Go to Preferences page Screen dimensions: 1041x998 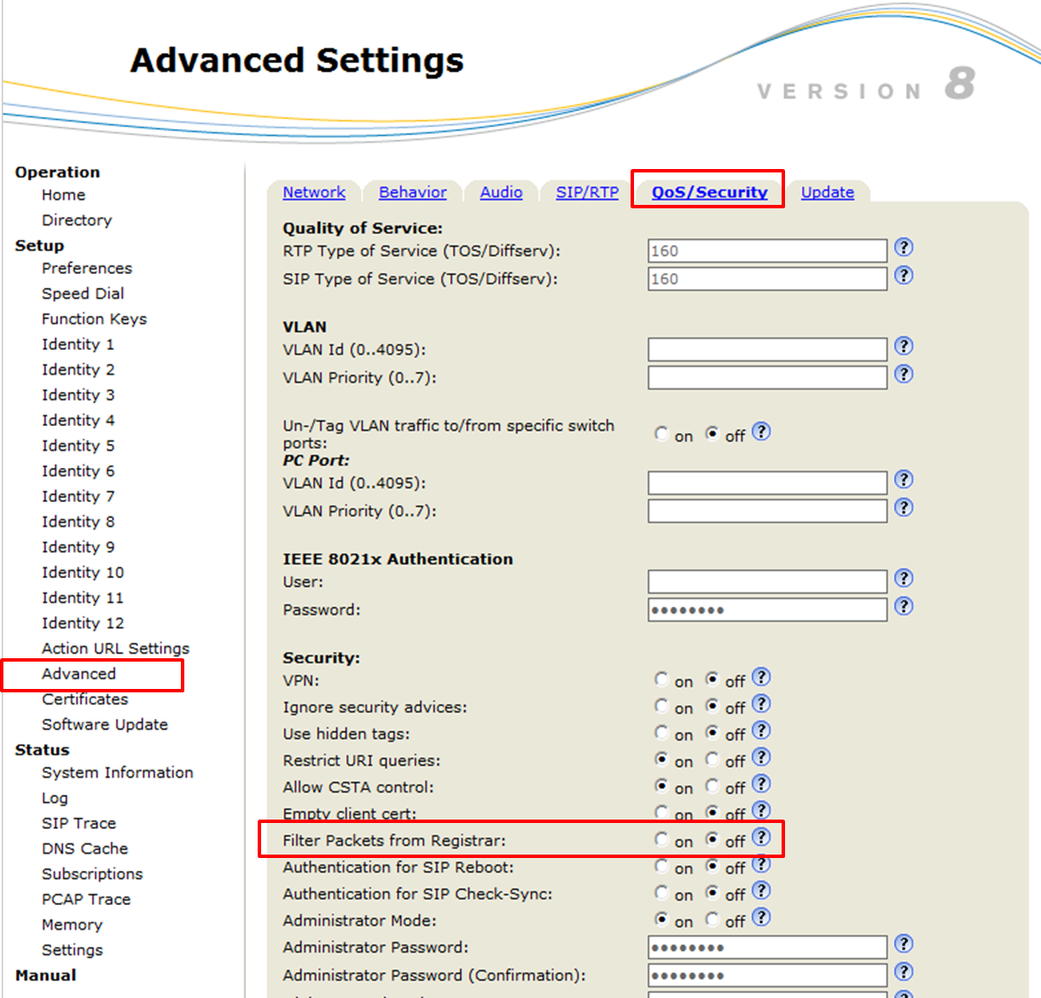coord(87,268)
